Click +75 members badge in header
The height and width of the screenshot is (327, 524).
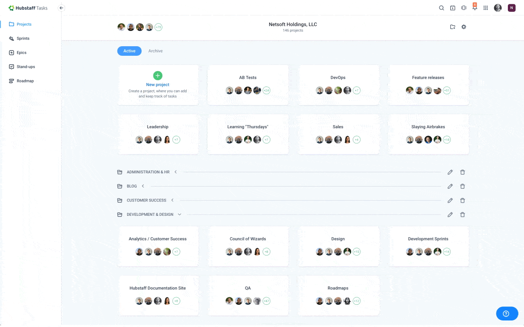click(x=158, y=27)
